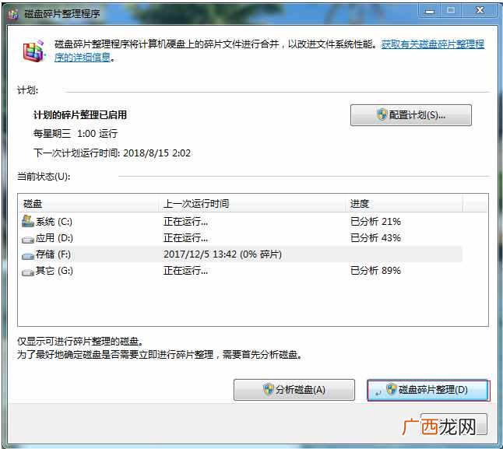Sort by the 上一次运行时间 column header
Image resolution: width=503 pixels, height=449 pixels.
[x=251, y=204]
